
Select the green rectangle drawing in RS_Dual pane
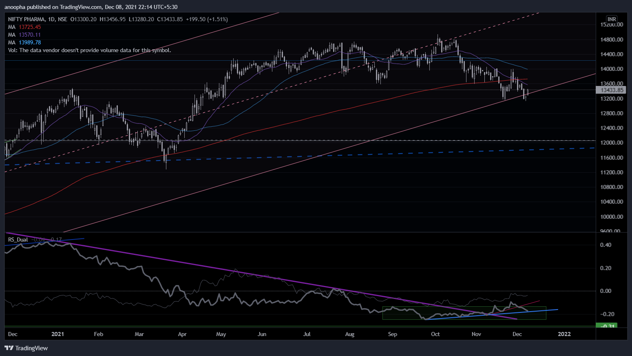464,313
